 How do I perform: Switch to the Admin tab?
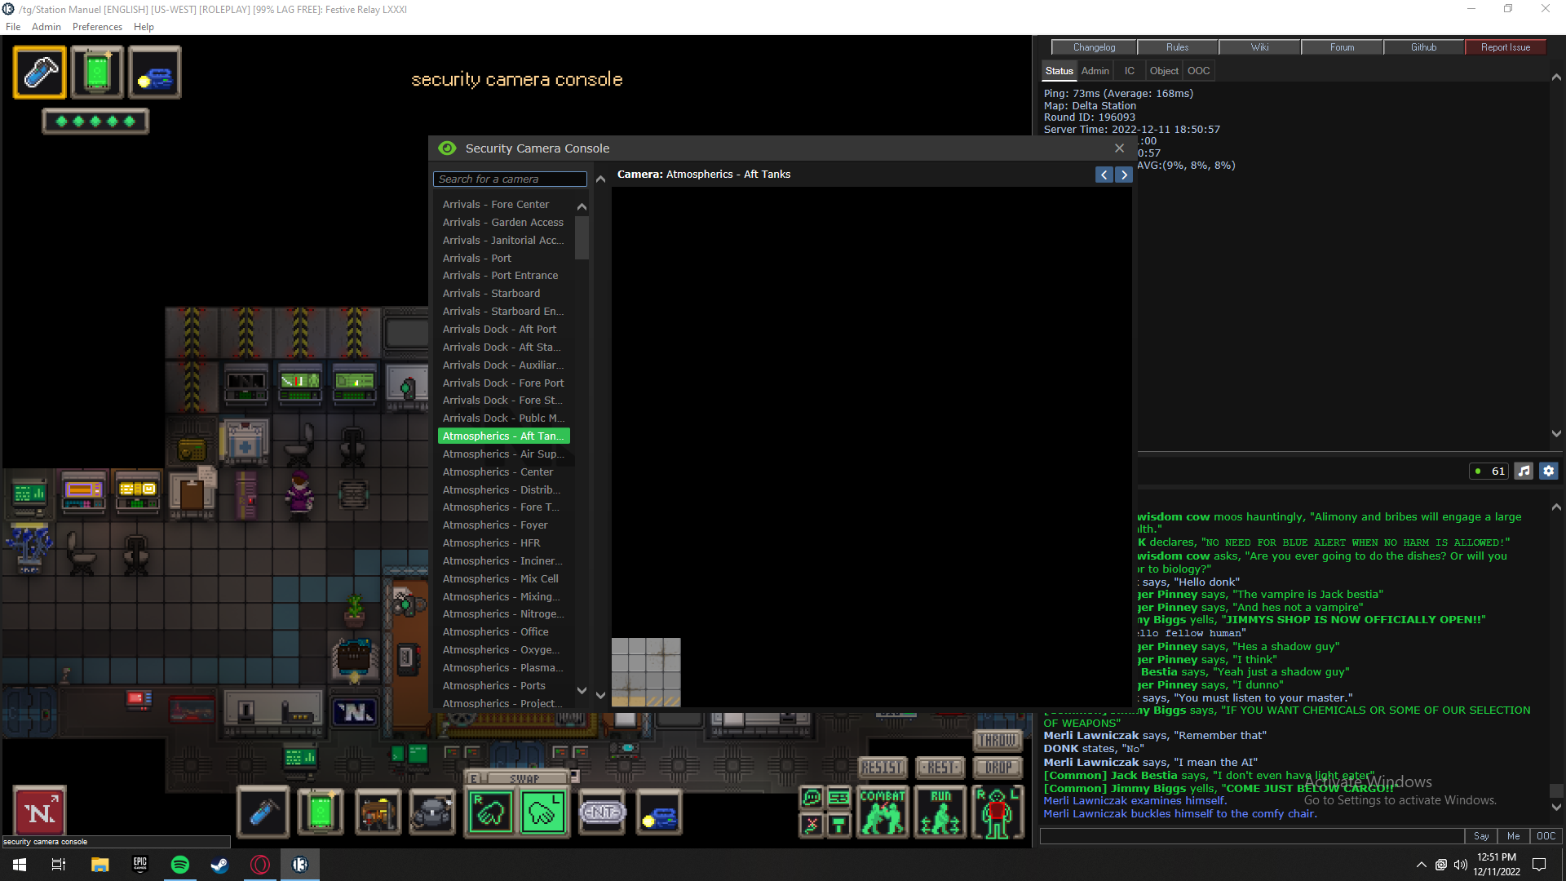point(1095,71)
